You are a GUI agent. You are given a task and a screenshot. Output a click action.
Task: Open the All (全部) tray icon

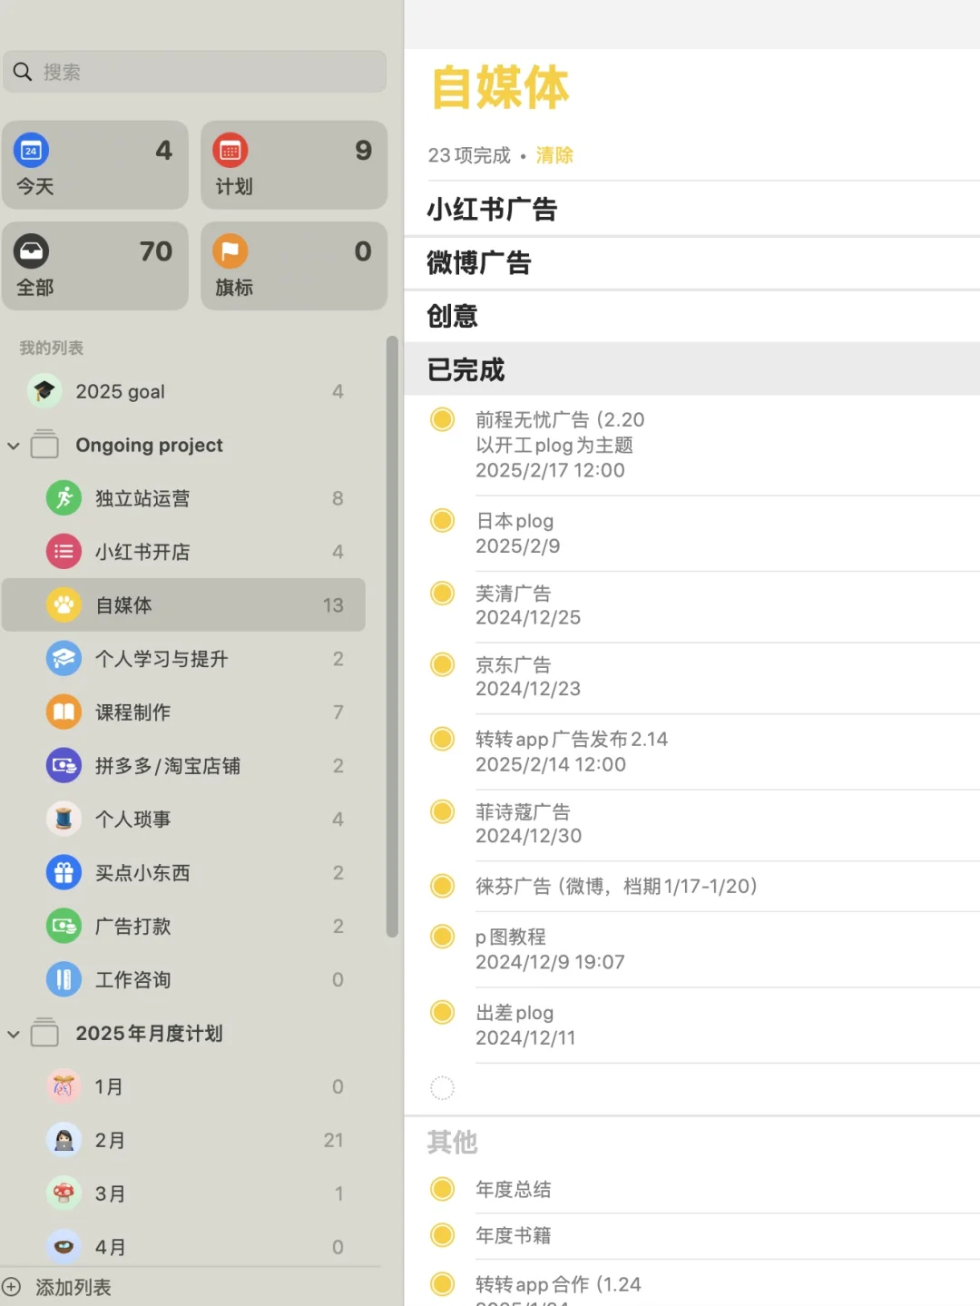point(32,251)
